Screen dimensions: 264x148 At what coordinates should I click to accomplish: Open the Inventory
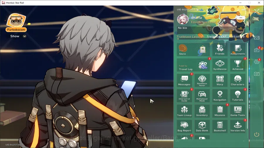coord(202,111)
